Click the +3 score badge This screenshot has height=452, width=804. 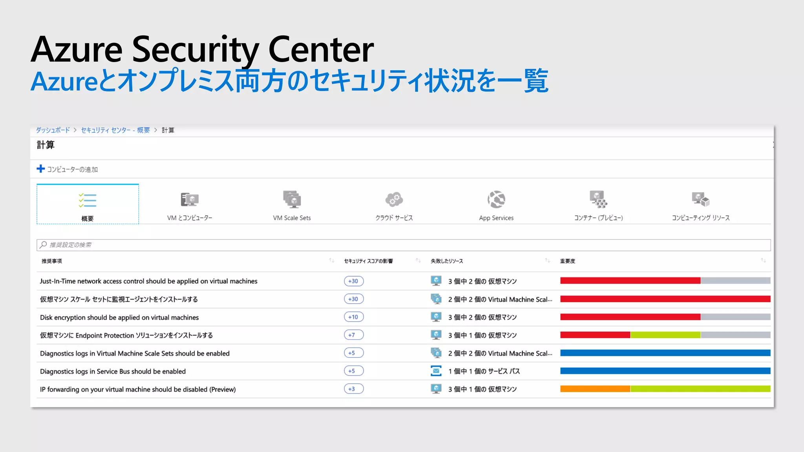[354, 389]
